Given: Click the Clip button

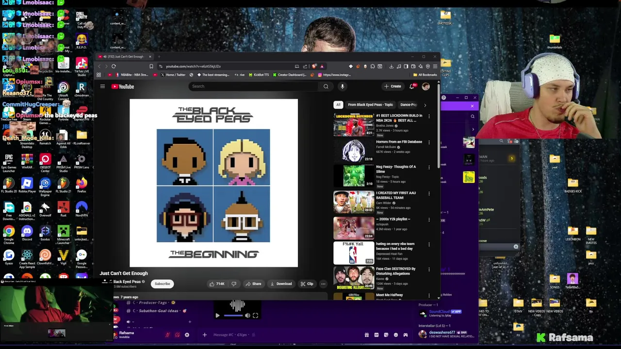Looking at the screenshot, I should (x=307, y=284).
